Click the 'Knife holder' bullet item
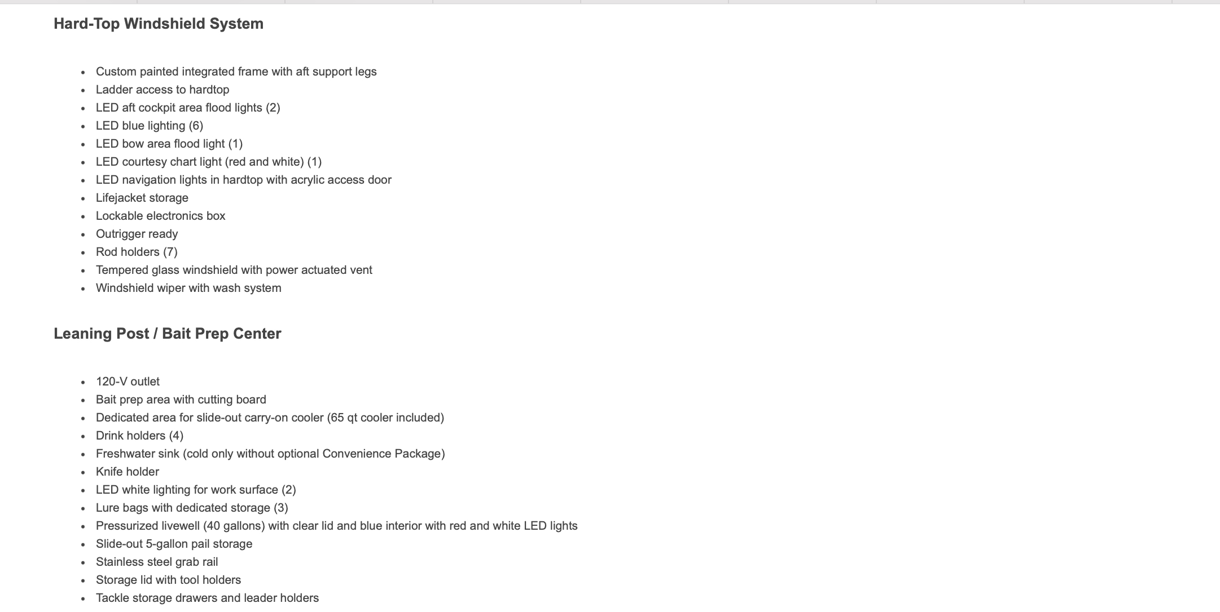 coord(128,472)
